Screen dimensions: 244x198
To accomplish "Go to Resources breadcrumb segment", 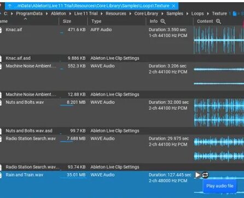I will tap(116, 14).
